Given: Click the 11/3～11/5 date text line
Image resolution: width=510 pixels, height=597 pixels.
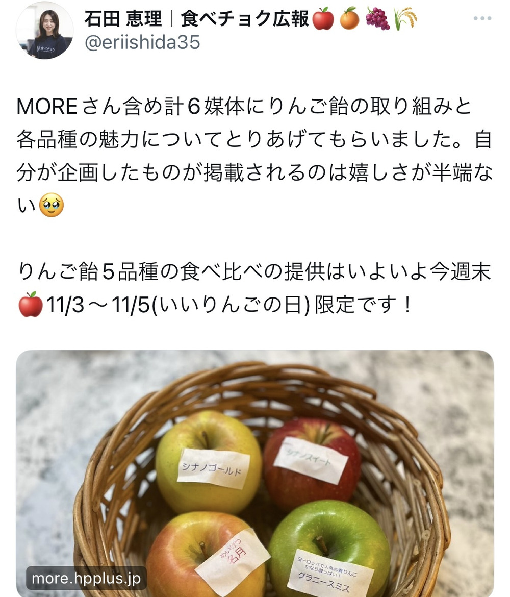Looking at the screenshot, I should click(x=214, y=305).
